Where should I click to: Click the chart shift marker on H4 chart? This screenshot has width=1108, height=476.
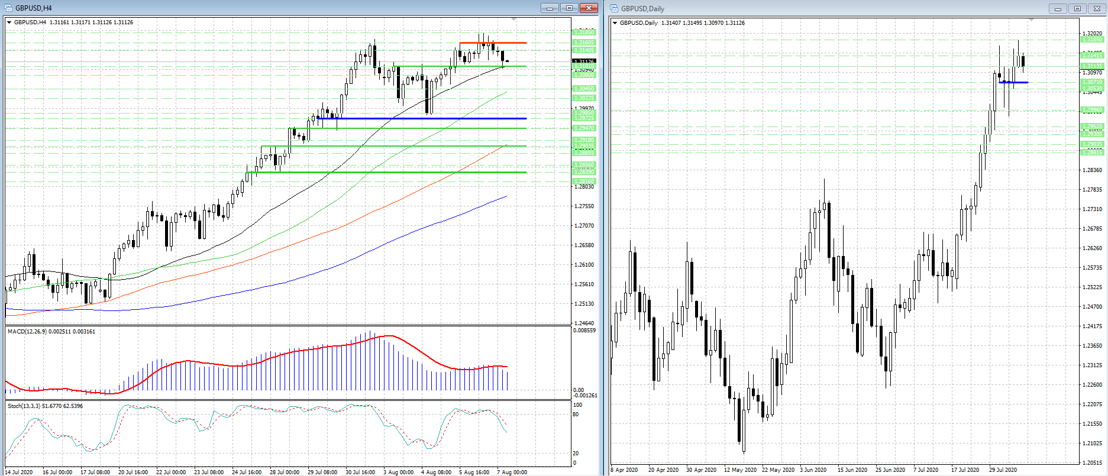513,20
